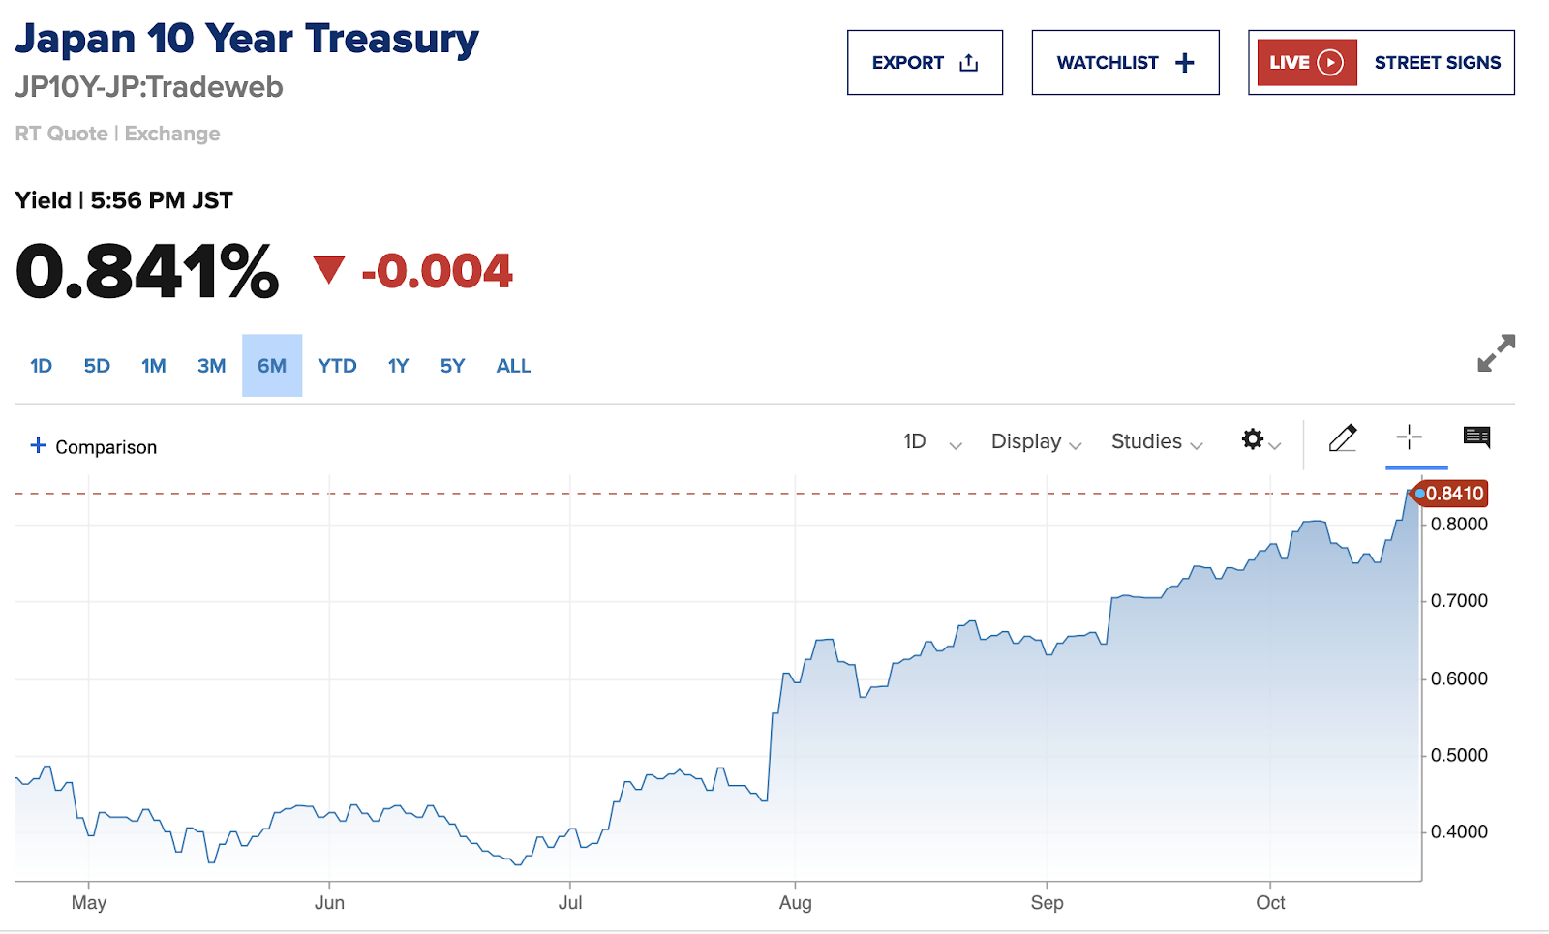Click the live play circle icon
This screenshot has width=1549, height=934.
tap(1331, 63)
